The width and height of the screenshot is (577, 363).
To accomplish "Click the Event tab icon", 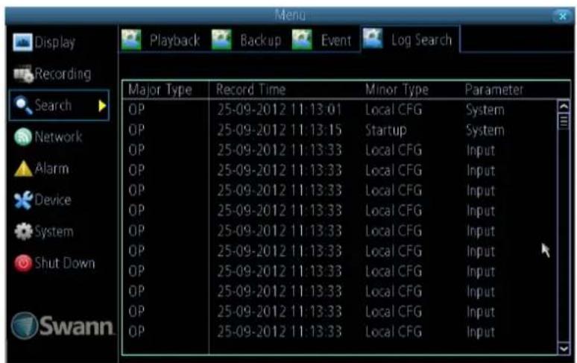I will pyautogui.click(x=302, y=40).
